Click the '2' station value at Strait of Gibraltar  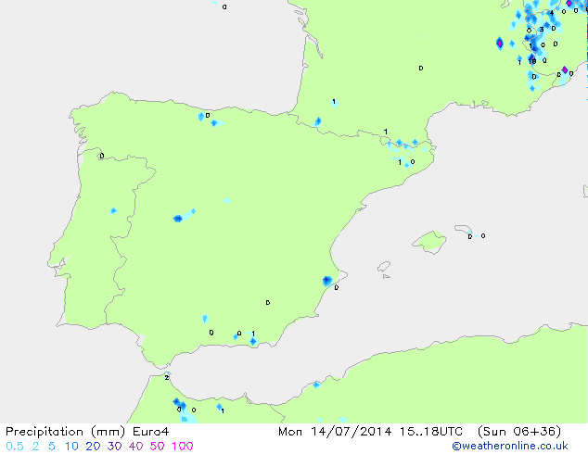tap(167, 378)
